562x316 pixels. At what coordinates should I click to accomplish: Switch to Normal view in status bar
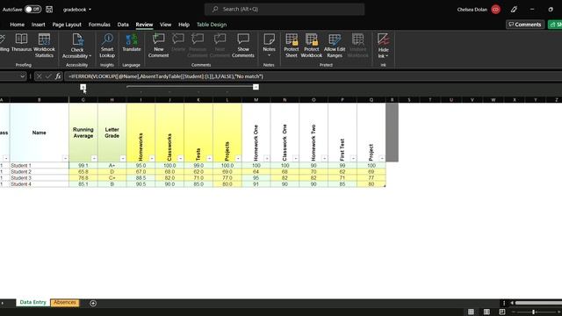(471, 312)
